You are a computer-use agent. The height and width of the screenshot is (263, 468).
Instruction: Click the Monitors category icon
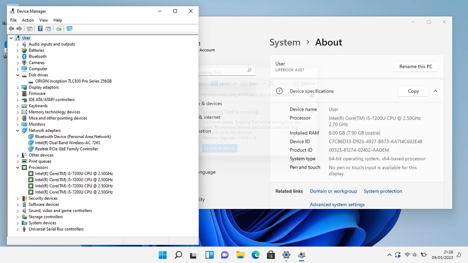25,124
